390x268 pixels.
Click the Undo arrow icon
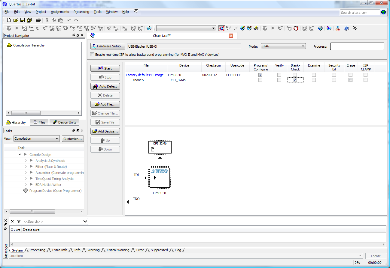point(69,20)
